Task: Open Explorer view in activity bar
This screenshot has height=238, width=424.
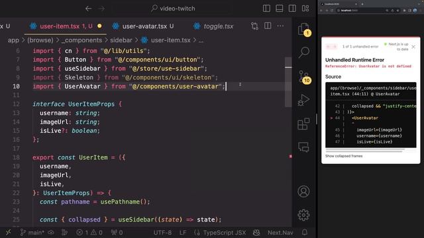Action: click(x=303, y=29)
